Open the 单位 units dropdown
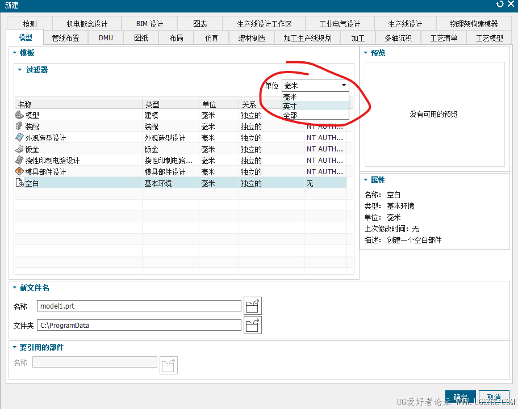518x409 pixels. [x=315, y=86]
